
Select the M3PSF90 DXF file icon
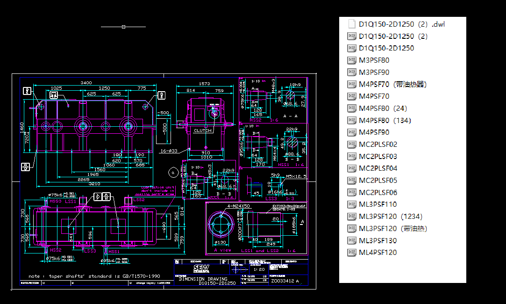(x=351, y=72)
